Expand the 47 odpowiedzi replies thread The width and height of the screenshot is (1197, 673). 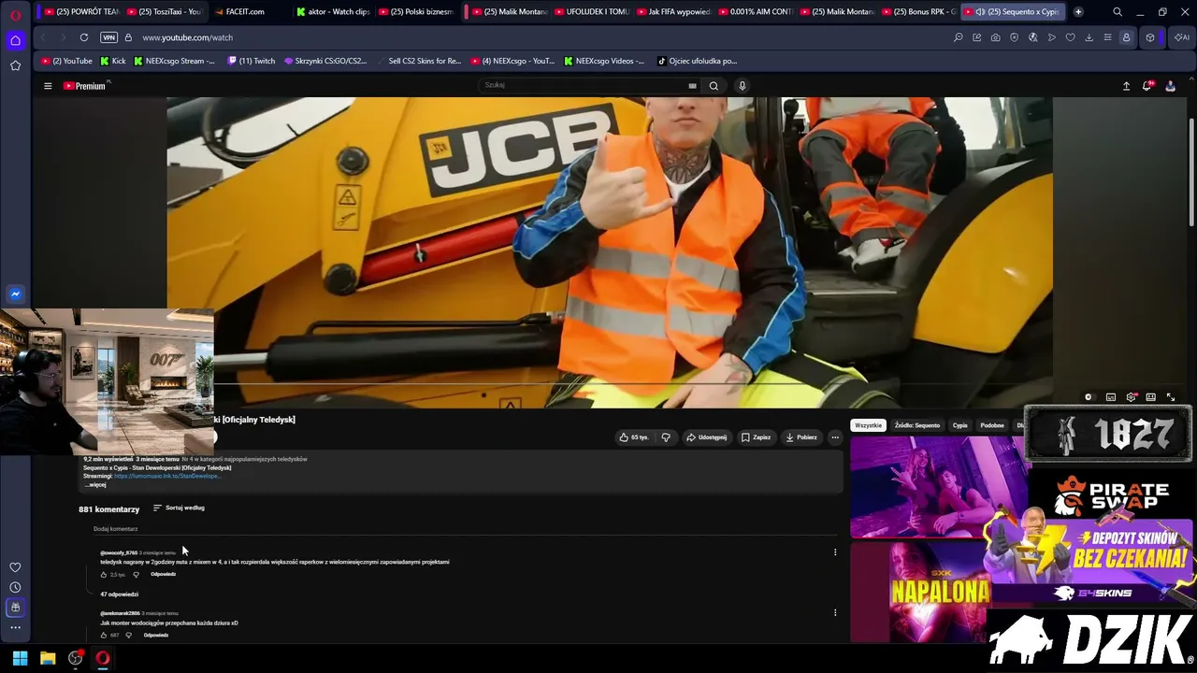[119, 594]
